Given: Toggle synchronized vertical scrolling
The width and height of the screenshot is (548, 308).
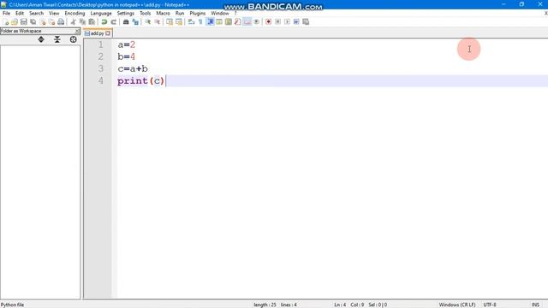Looking at the screenshot, I should [x=170, y=21].
